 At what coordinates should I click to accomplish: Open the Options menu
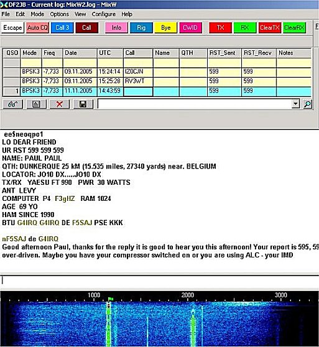pyautogui.click(x=60, y=14)
